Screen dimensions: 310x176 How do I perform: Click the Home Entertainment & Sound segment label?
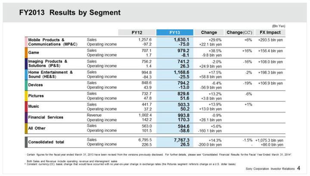coord(50,74)
